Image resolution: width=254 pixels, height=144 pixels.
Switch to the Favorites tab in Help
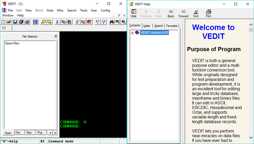(x=172, y=26)
